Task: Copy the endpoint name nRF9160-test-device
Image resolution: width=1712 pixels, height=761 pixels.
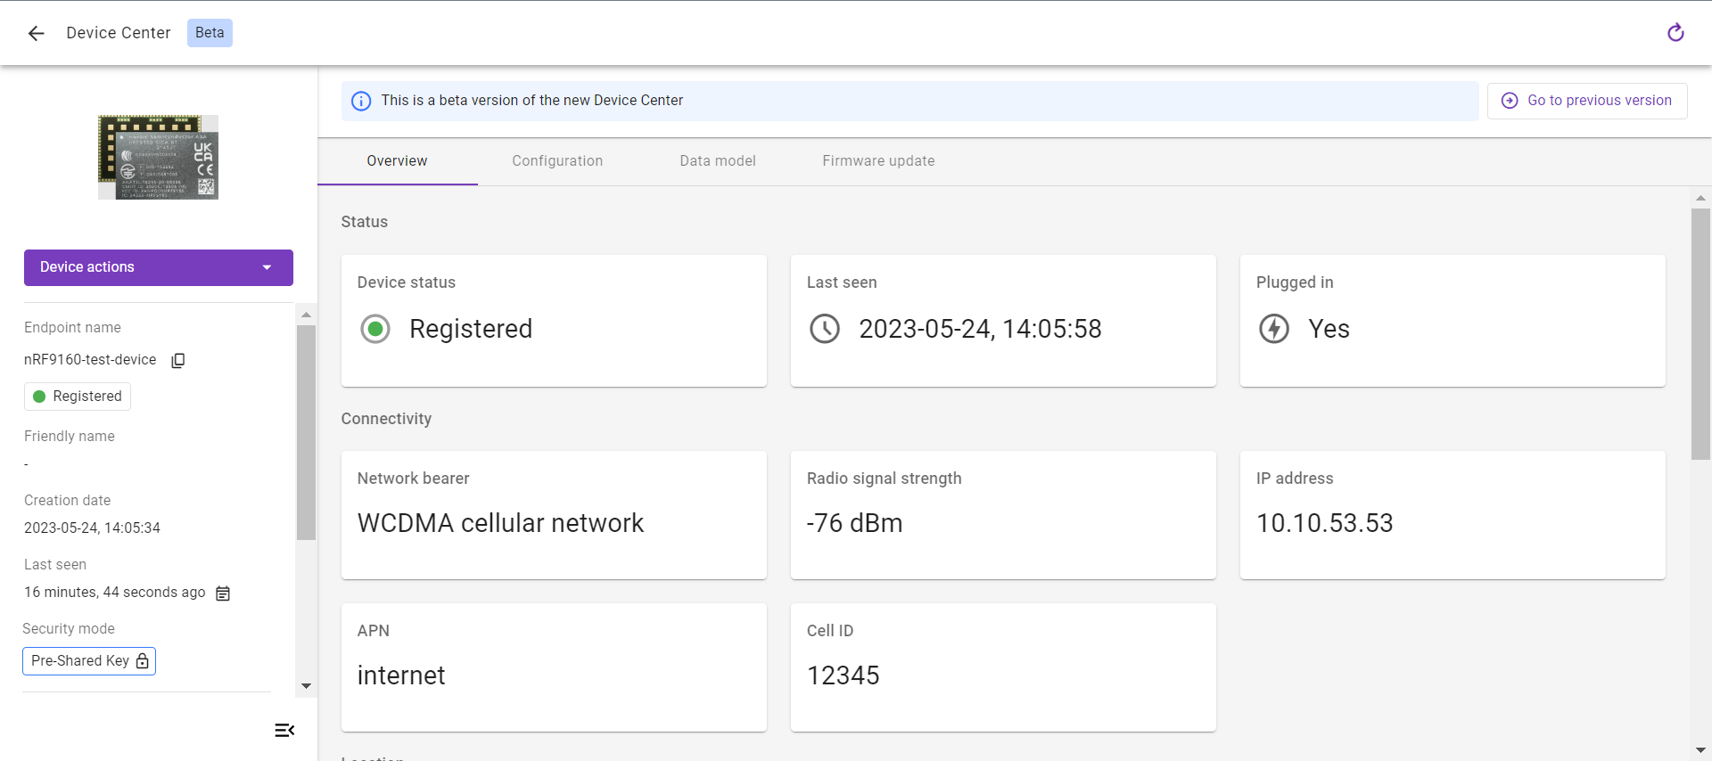Action: pos(178,360)
